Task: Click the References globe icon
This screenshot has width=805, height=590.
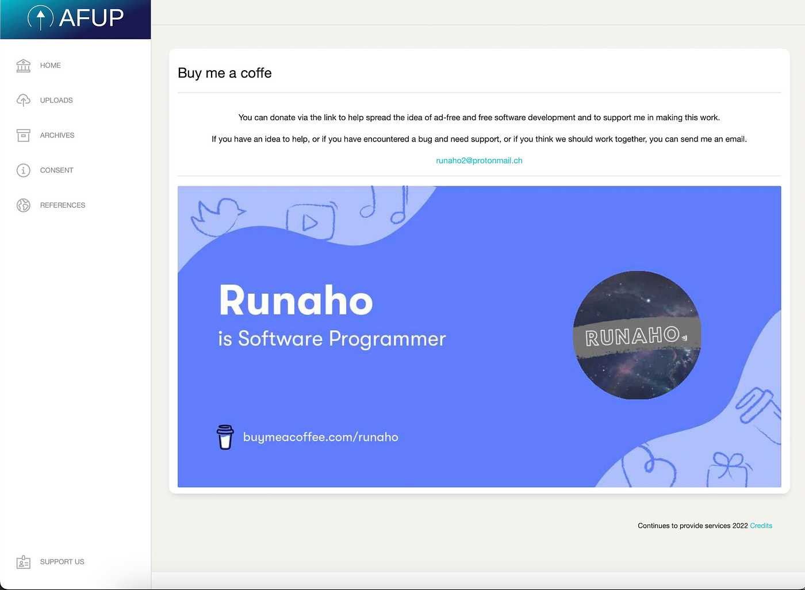Action: pos(24,205)
